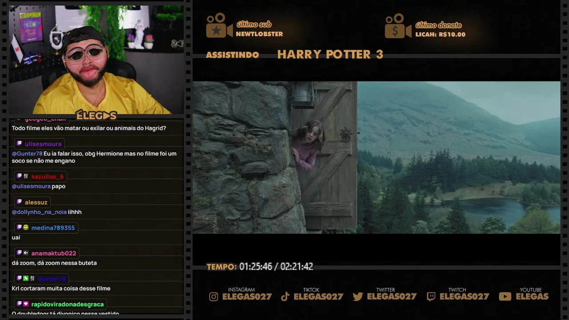Click the ELEGAS logo under the webcam

(x=96, y=115)
